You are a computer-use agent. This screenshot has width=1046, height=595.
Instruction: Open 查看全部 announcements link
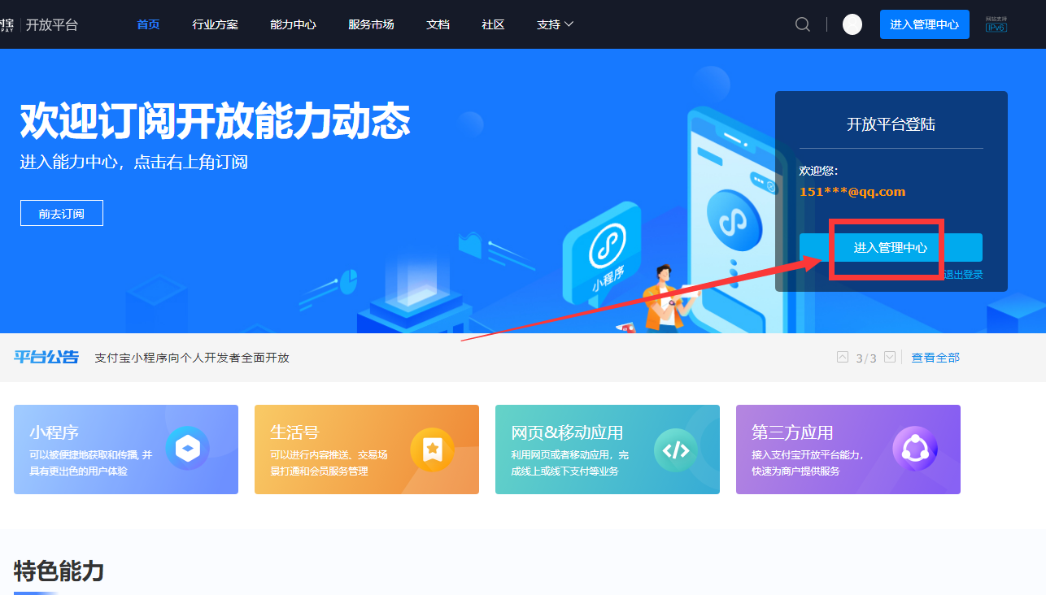935,358
